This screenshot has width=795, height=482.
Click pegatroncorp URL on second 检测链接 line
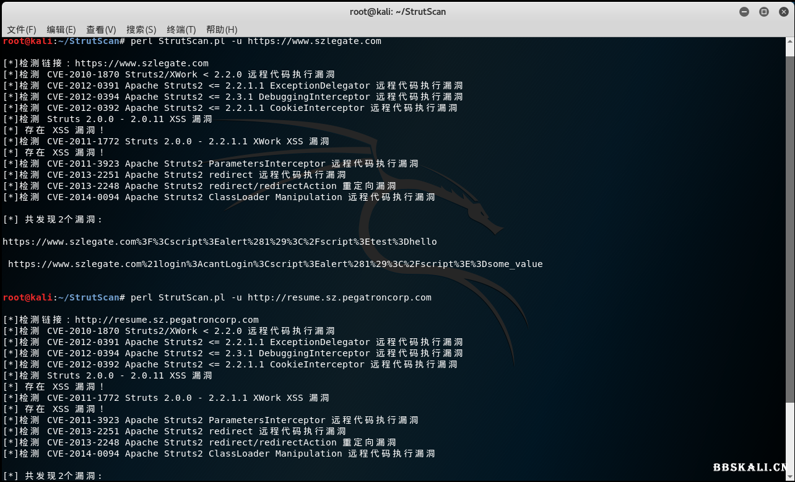point(167,320)
